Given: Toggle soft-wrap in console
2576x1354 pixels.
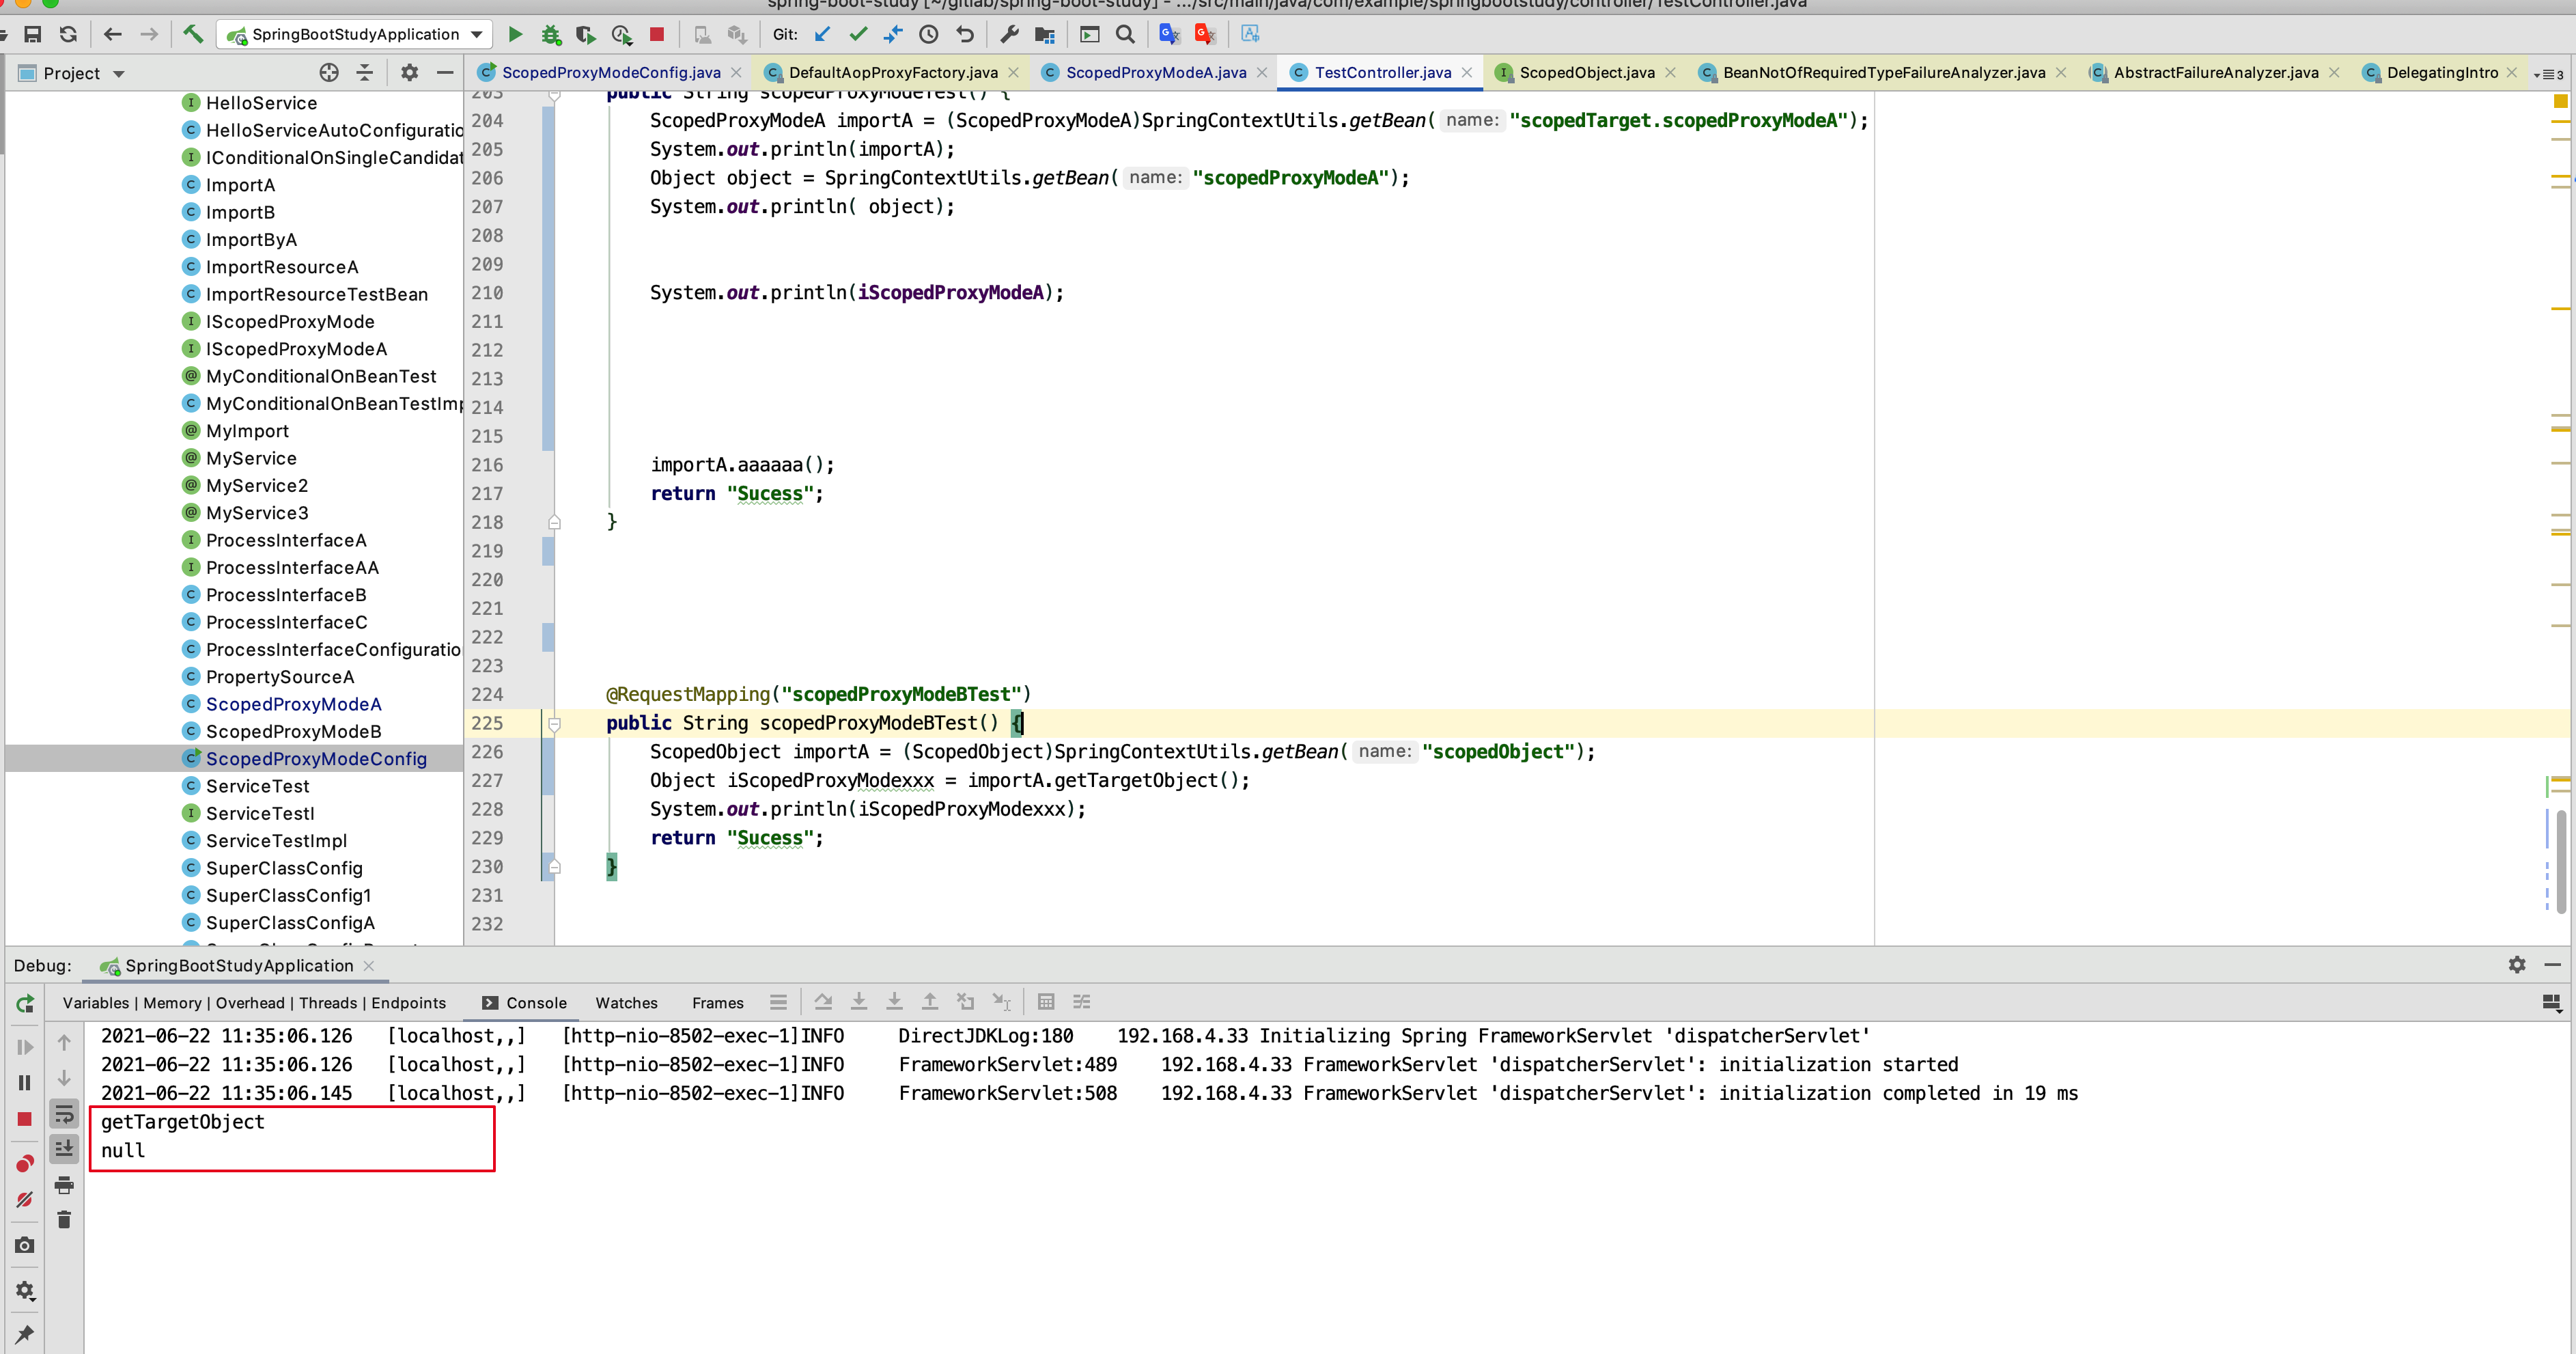Looking at the screenshot, I should tap(64, 1114).
